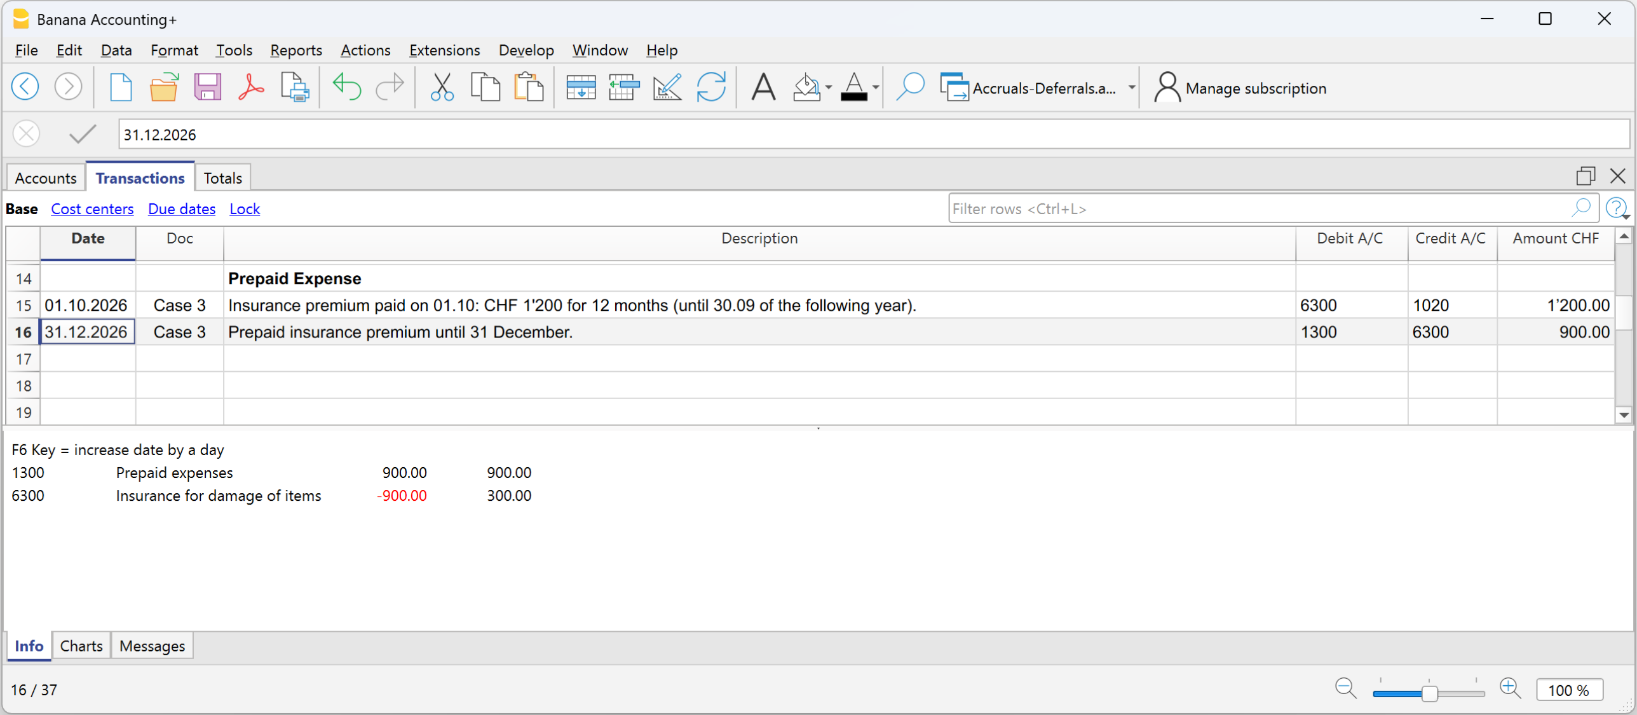Export to PDF icon
Screen dimensions: 1637x715
pyautogui.click(x=250, y=87)
